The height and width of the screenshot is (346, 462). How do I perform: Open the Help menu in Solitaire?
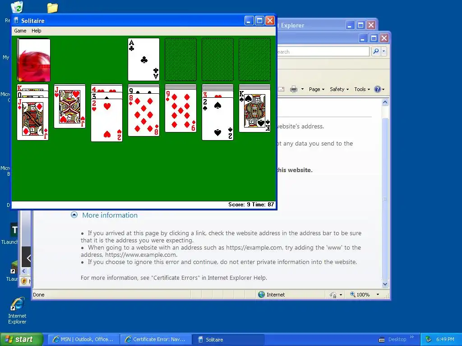point(36,31)
